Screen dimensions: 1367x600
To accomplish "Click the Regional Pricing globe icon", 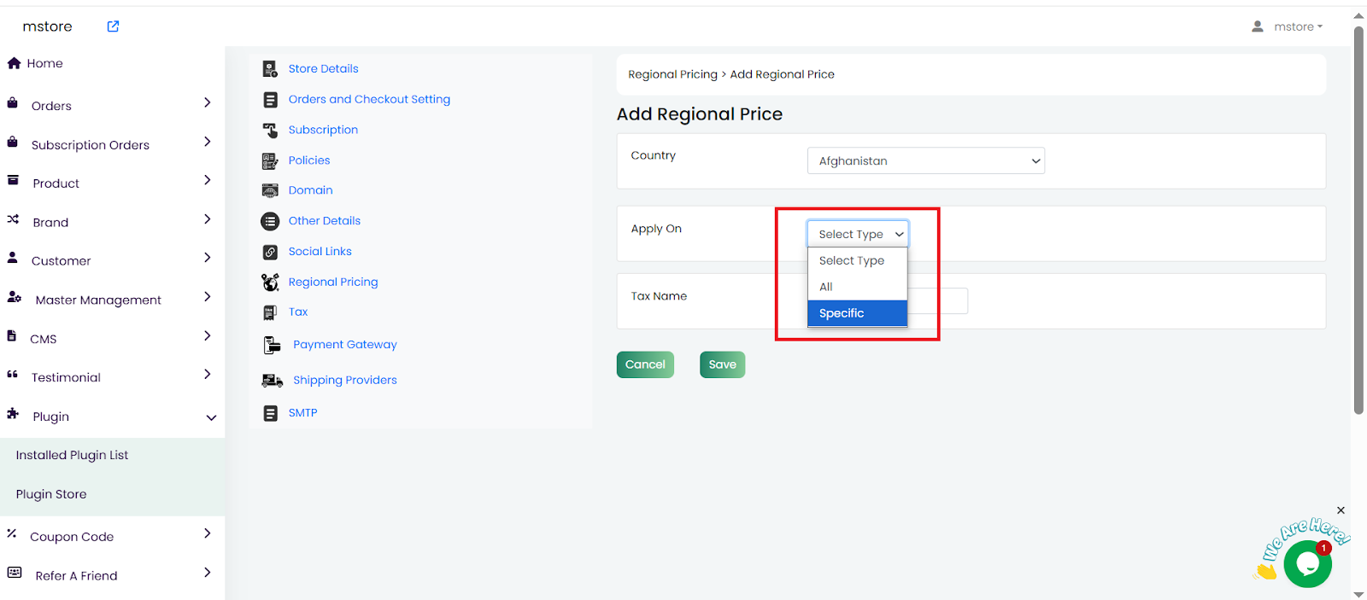I will (x=270, y=283).
